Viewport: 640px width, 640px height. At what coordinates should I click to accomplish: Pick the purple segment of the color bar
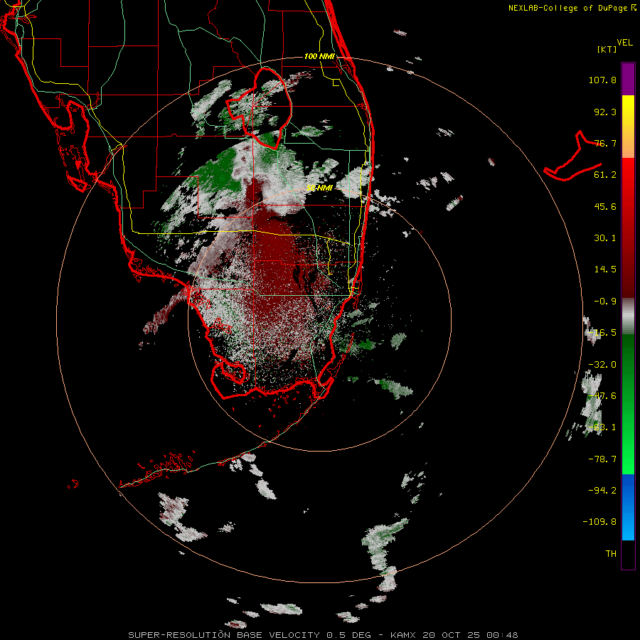click(x=628, y=80)
